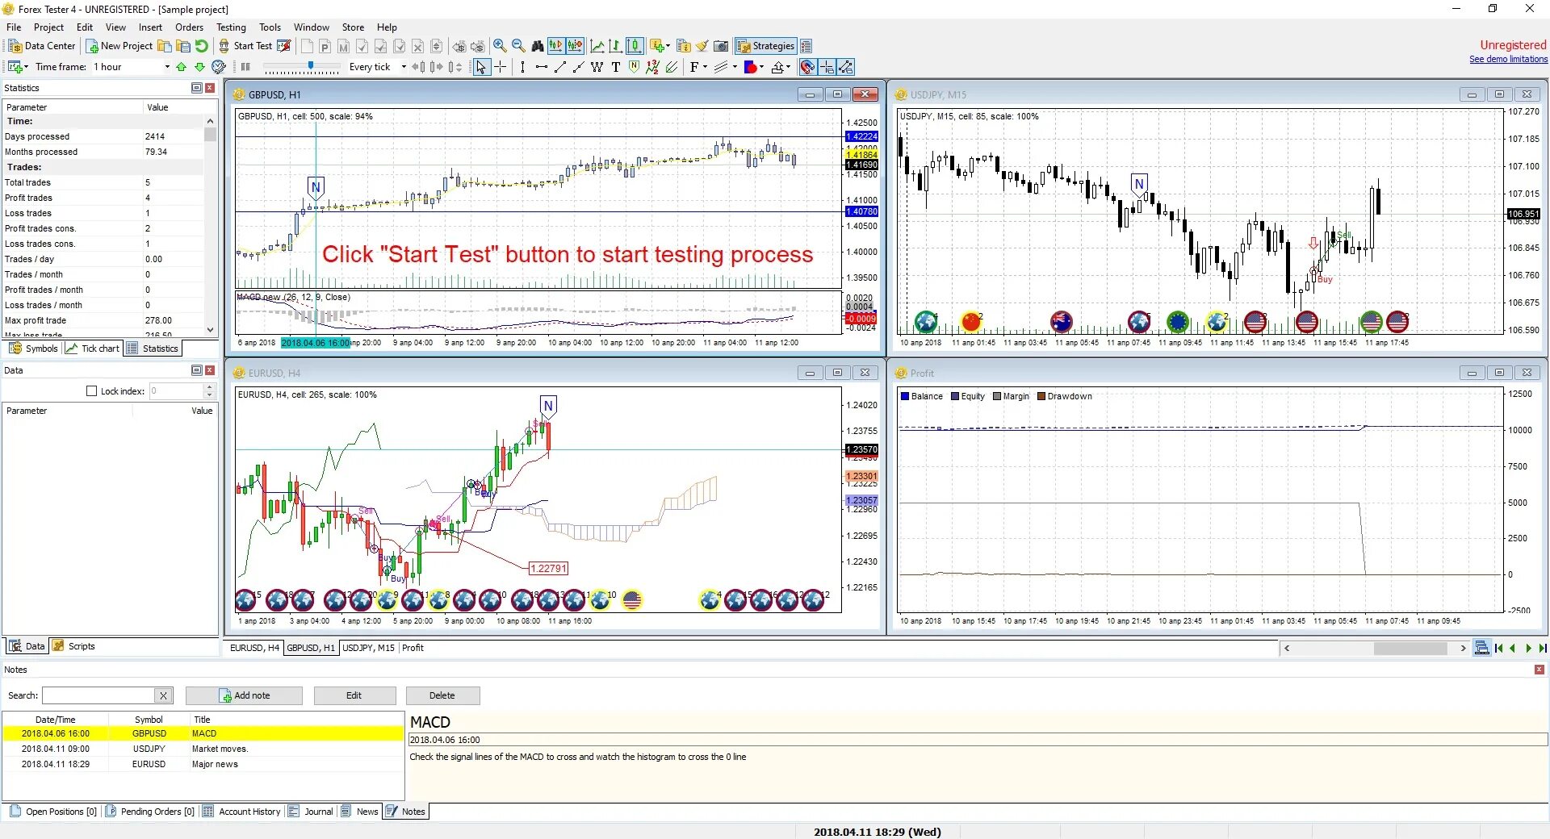Switch to the USDJPY, M15 chart tab
Screen dimensions: 1550x839
click(x=368, y=648)
